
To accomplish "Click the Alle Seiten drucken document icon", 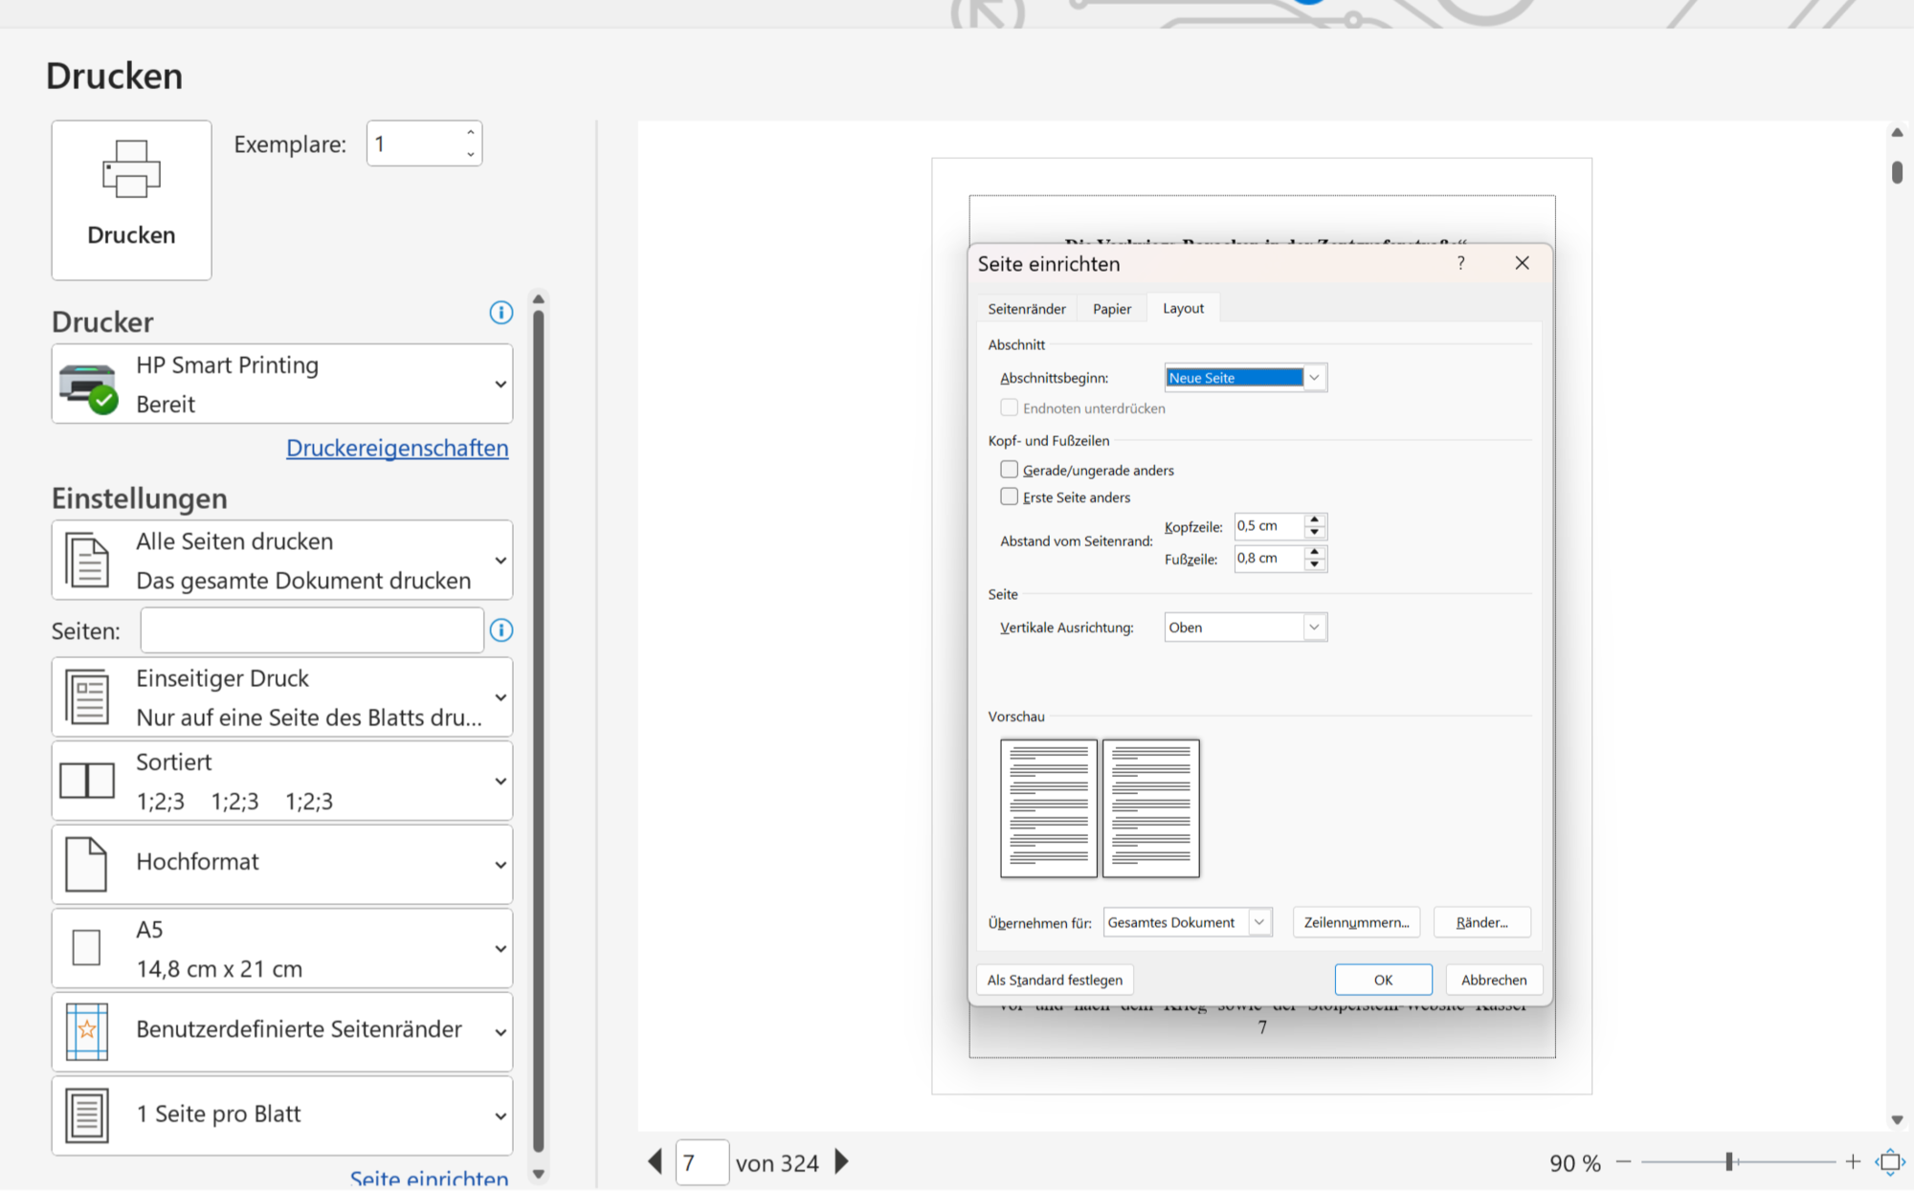I will pos(87,560).
